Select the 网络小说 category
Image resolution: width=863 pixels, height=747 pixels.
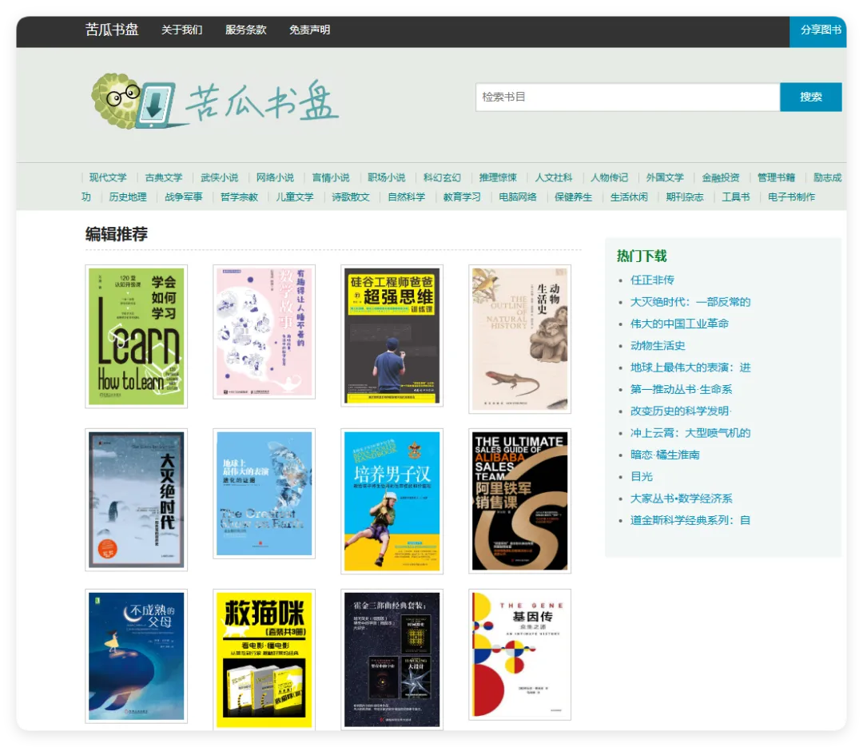(x=275, y=177)
